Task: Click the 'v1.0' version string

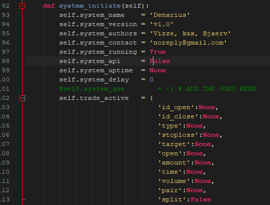Action: (161, 24)
